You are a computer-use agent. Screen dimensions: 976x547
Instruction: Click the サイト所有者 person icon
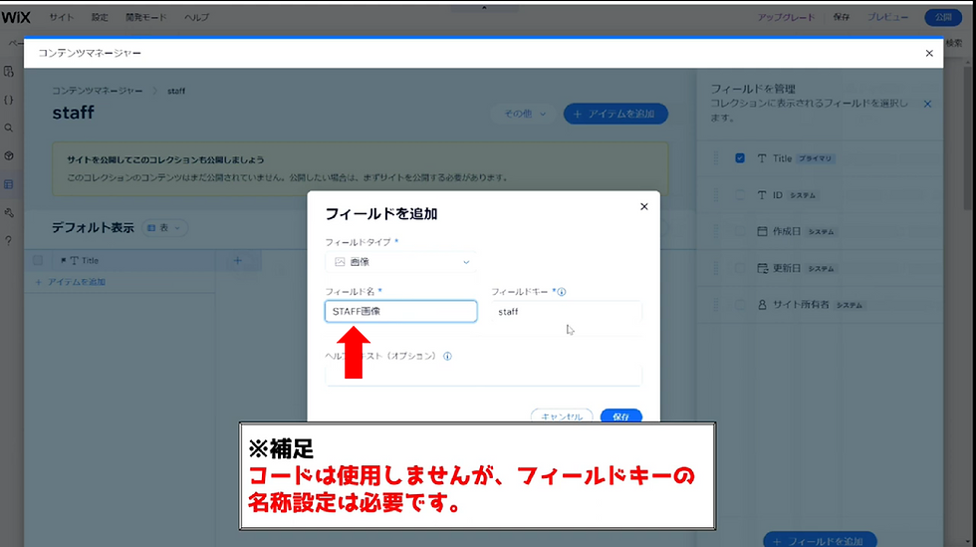click(x=762, y=305)
